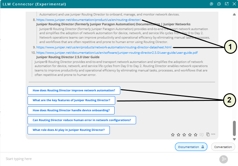Click the 'Juniper Routing Director (formerly Juniper Paragon' title

click(113, 24)
